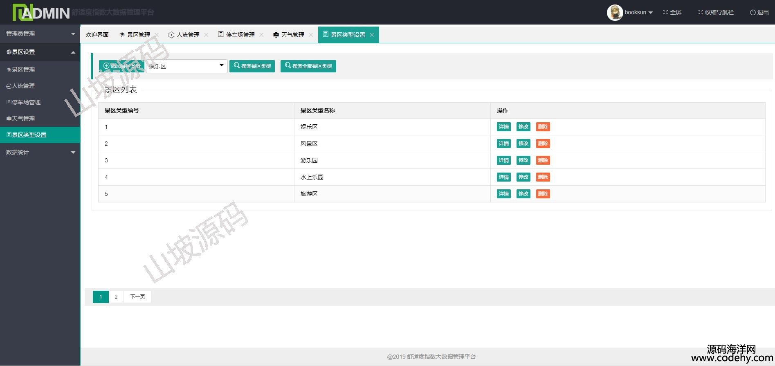
Task: Close the 停车场管理 tab
Action: pyautogui.click(x=261, y=35)
